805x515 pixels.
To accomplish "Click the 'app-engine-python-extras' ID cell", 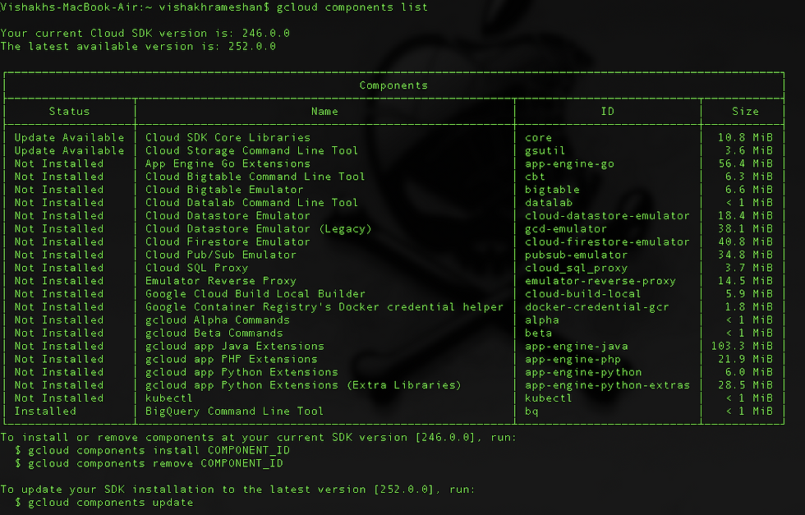I will coord(607,385).
